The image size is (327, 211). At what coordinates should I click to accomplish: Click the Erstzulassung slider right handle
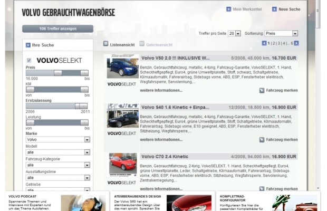(x=83, y=106)
